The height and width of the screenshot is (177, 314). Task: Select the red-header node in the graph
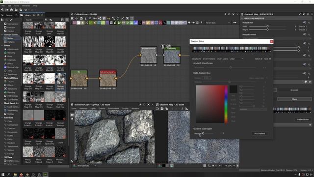coord(108,78)
